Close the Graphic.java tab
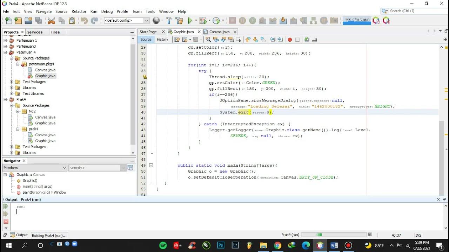This screenshot has width=449, height=252. pos(199,32)
